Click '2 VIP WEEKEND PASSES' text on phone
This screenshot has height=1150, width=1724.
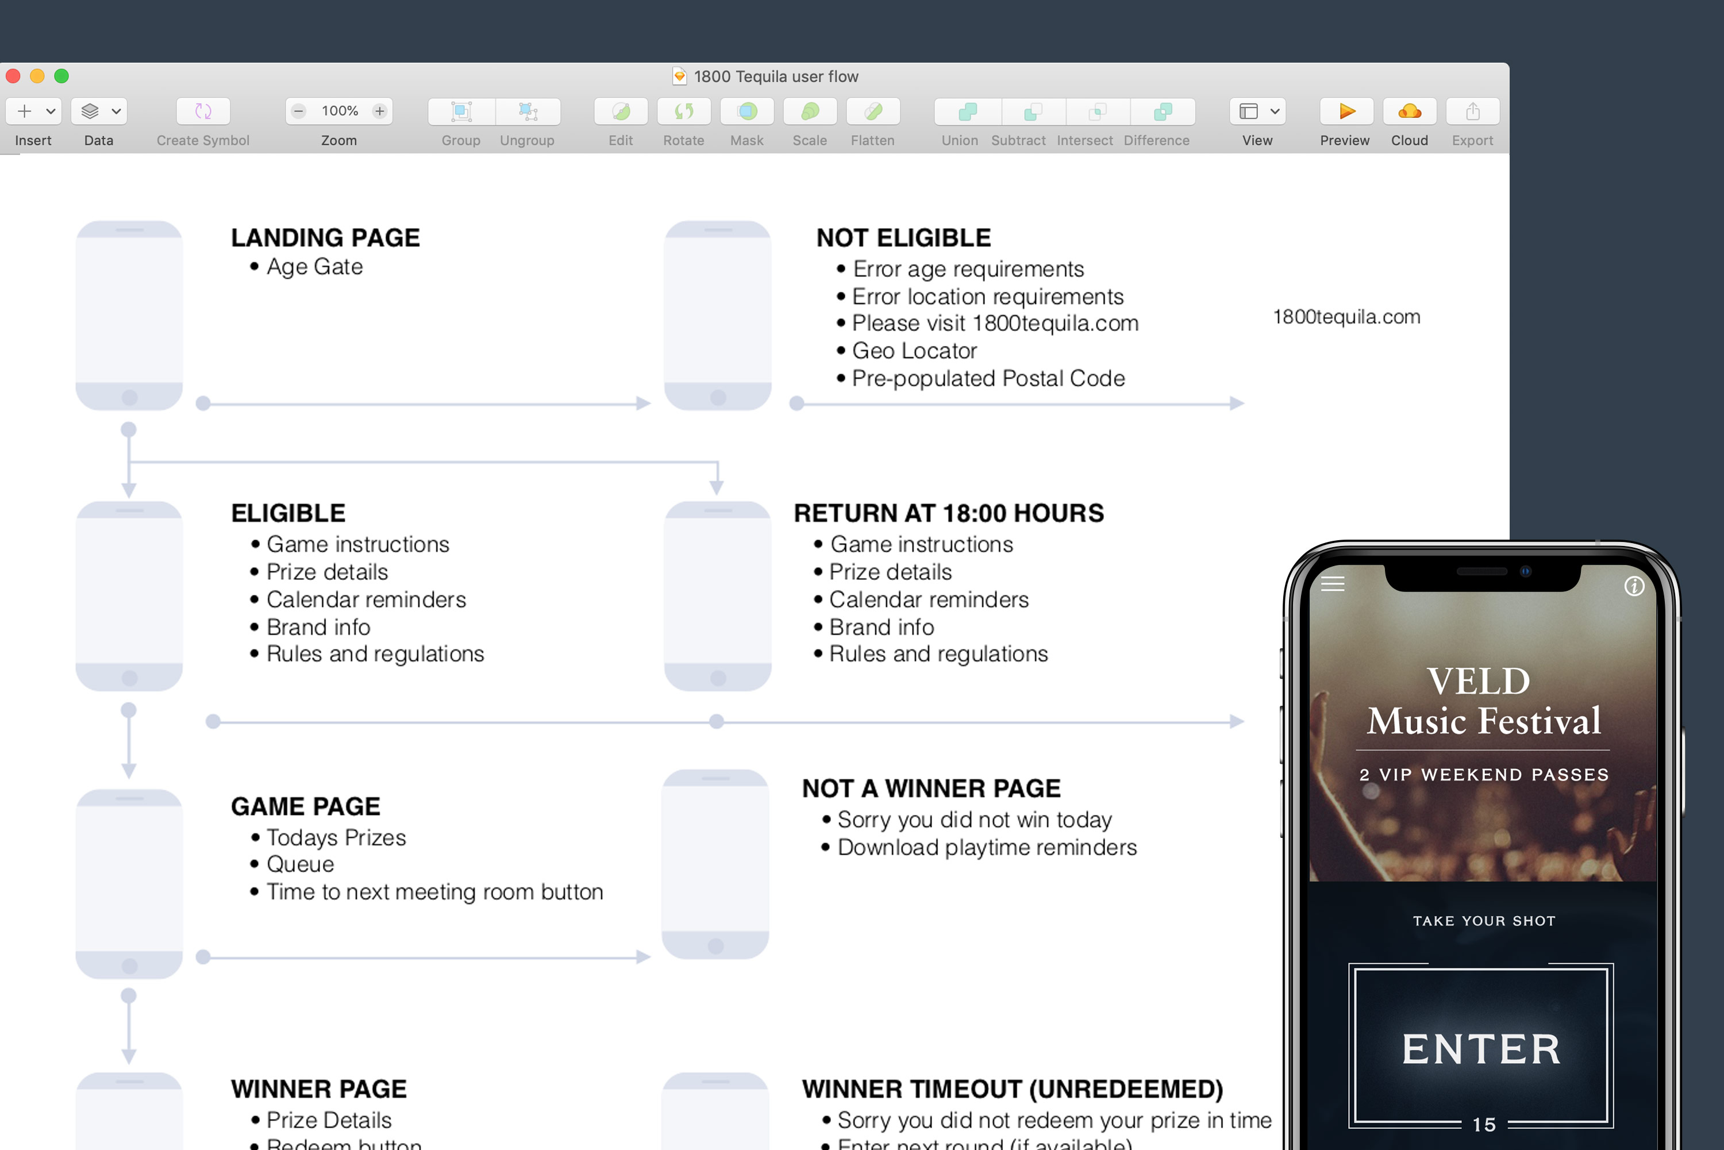[1484, 775]
